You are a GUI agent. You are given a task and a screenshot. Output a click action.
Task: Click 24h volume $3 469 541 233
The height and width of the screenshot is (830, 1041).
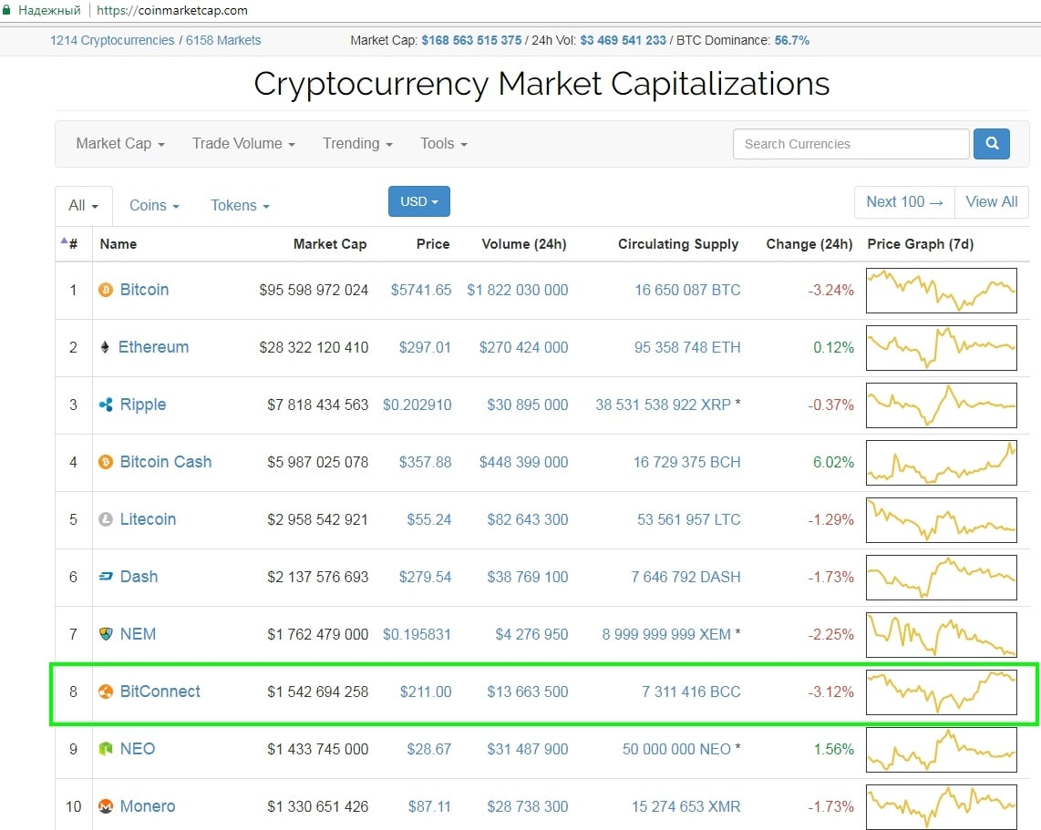click(623, 40)
